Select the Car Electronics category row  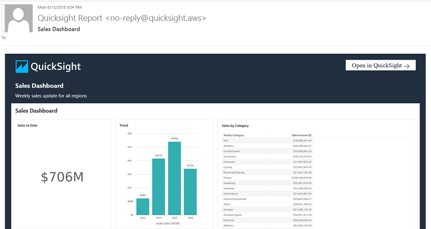pyautogui.click(x=267, y=151)
